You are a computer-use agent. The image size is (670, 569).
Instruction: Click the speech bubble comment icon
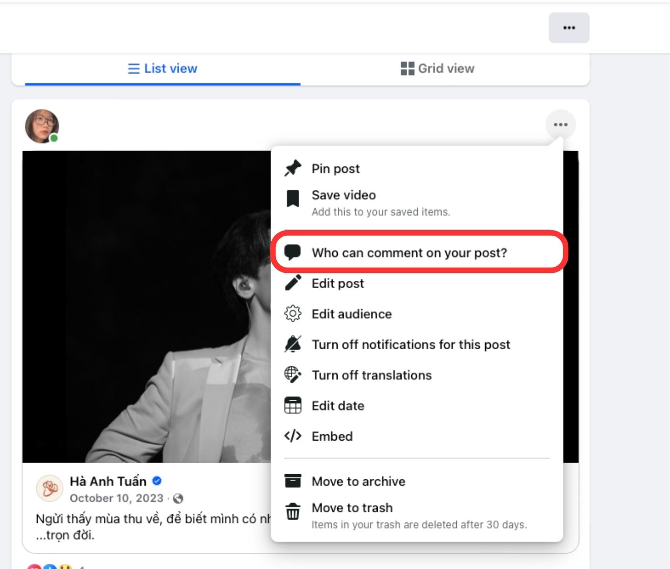[x=293, y=252]
